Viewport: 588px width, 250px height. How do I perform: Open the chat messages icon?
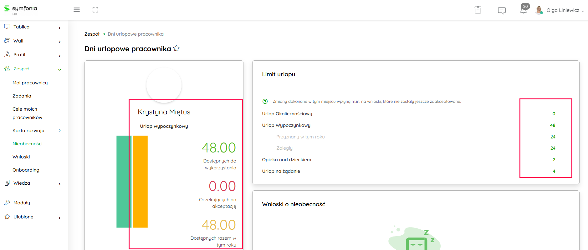(x=502, y=11)
